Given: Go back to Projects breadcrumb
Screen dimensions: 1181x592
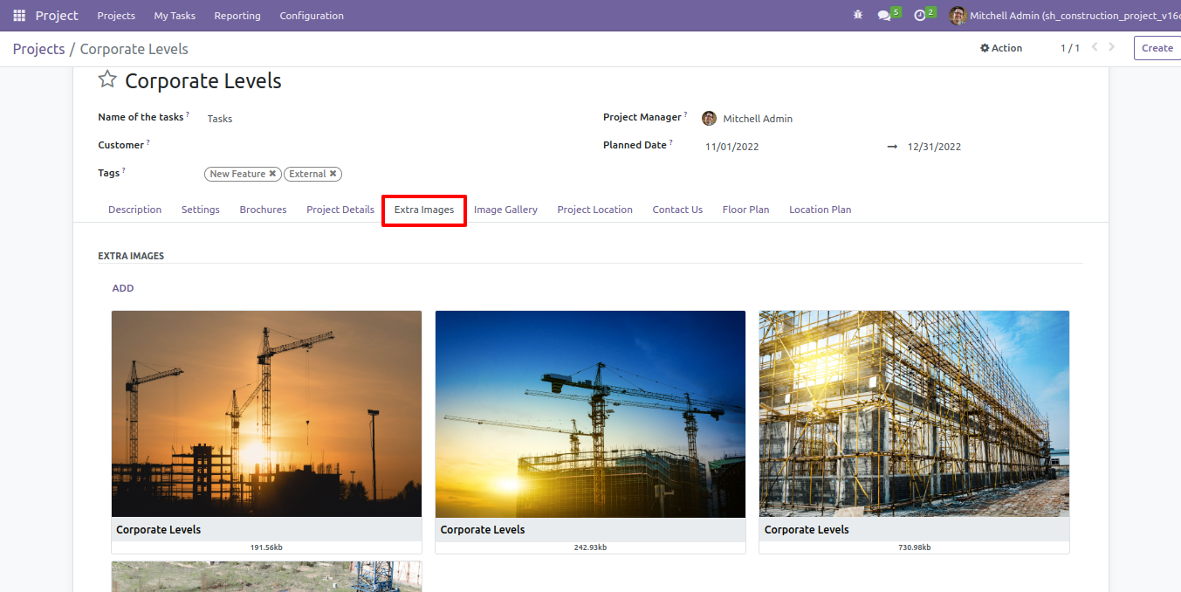Looking at the screenshot, I should click(38, 49).
